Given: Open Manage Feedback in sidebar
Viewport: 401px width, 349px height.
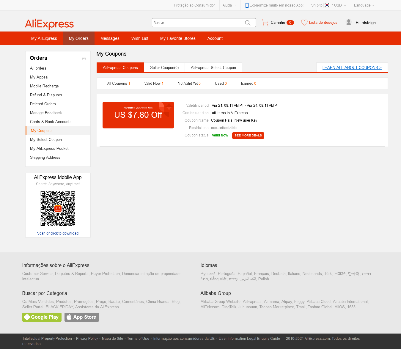Looking at the screenshot, I should point(46,113).
